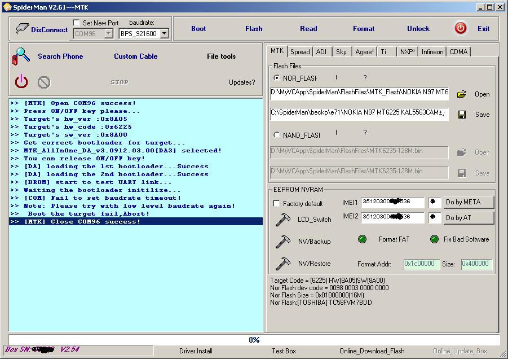Click the NV/Backup hammer icon
The height and width of the screenshot is (359, 508).
282,241
